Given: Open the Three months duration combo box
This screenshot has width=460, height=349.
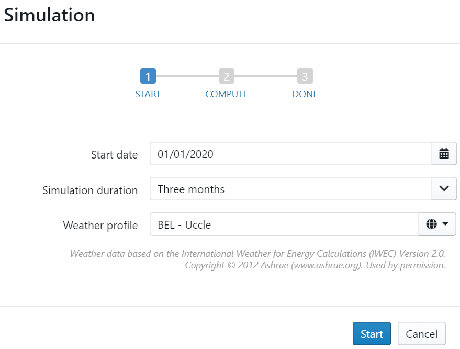Looking at the screenshot, I should tap(290, 188).
